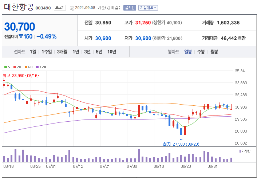Click the 실시간 button
Screen dimensions: 257x178
130,8
